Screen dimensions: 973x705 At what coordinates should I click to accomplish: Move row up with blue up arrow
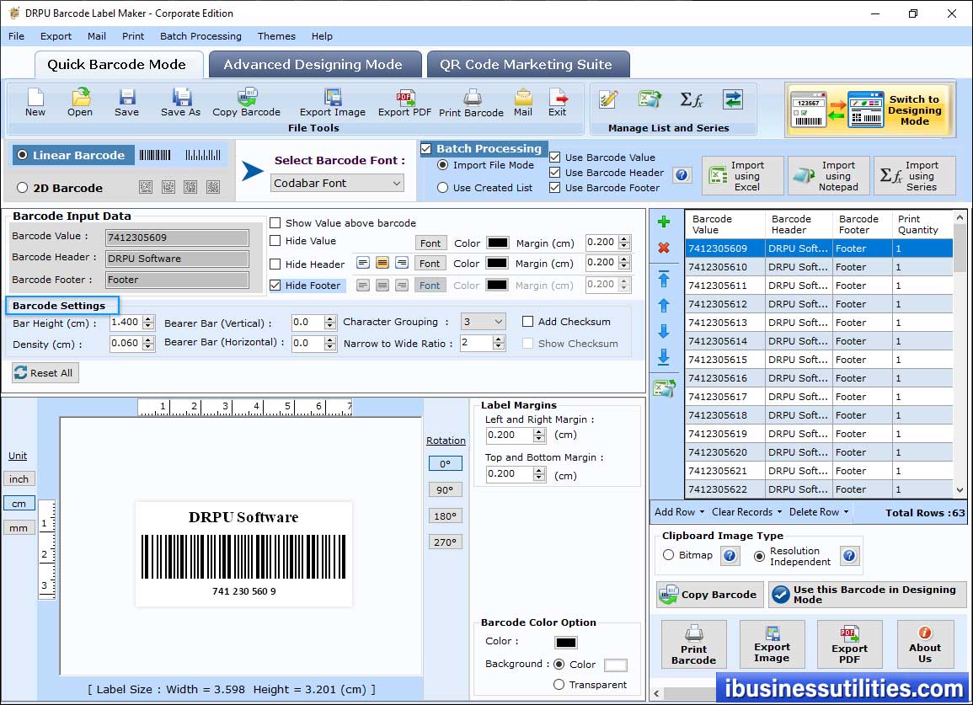coord(664,306)
